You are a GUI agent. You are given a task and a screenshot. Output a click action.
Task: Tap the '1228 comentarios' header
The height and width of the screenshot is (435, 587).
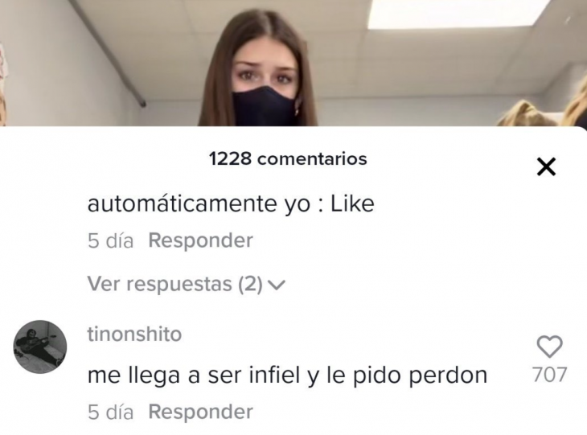point(288,158)
